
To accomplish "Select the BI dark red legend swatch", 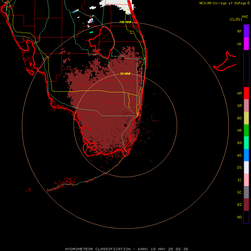I will pyautogui.click(x=246, y=205).
